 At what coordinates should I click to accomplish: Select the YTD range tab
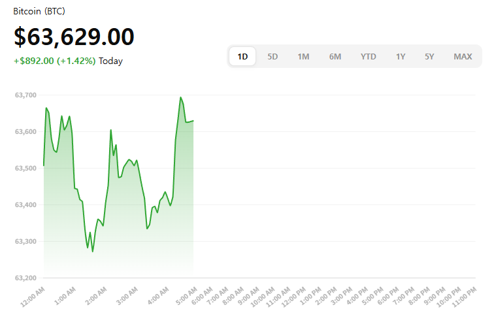click(369, 56)
